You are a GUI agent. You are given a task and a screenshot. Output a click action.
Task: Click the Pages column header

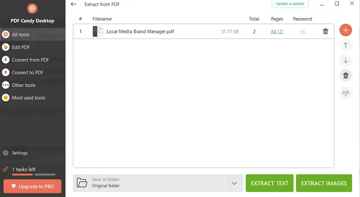[277, 19]
